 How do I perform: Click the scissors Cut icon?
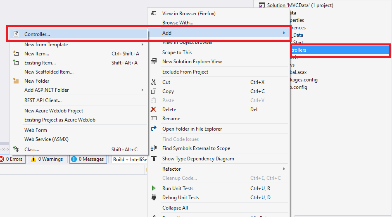click(154, 82)
